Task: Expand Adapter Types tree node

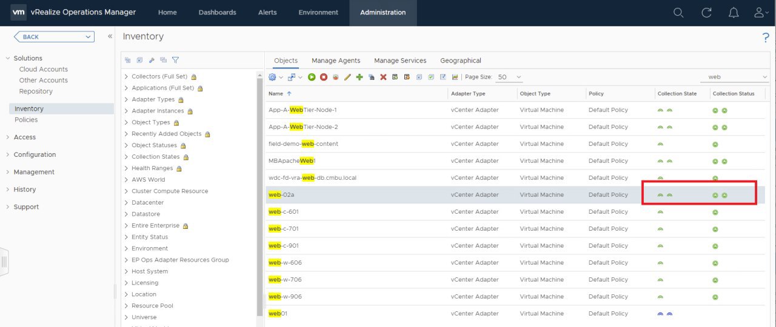Action: pyautogui.click(x=126, y=100)
